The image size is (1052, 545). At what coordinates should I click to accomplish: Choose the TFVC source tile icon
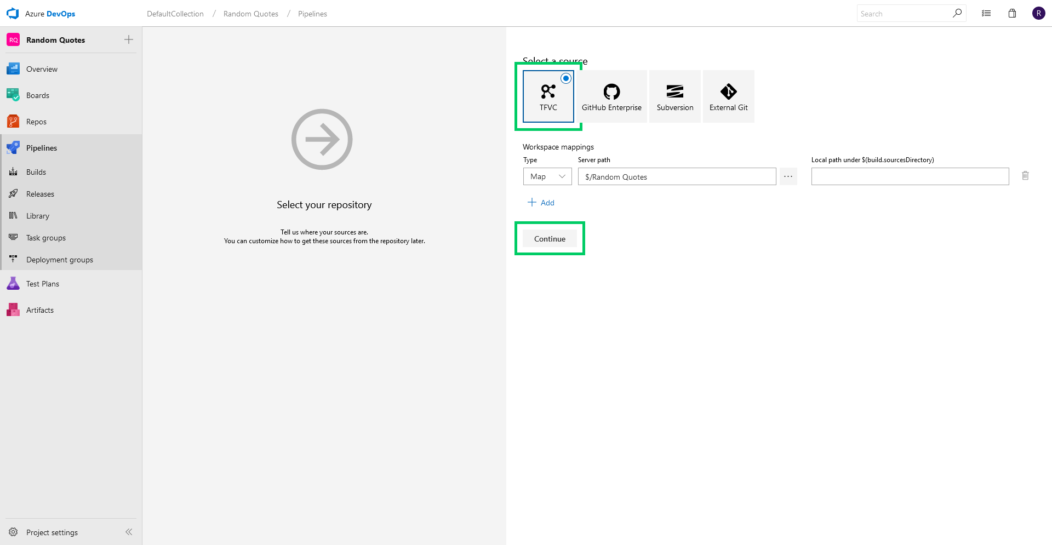[x=548, y=91]
